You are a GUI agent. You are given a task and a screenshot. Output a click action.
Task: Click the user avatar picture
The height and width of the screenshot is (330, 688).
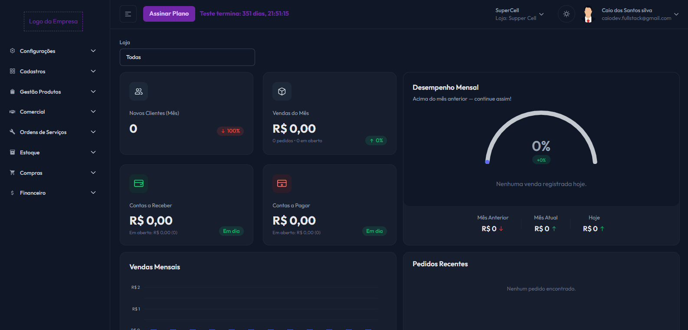pos(588,14)
